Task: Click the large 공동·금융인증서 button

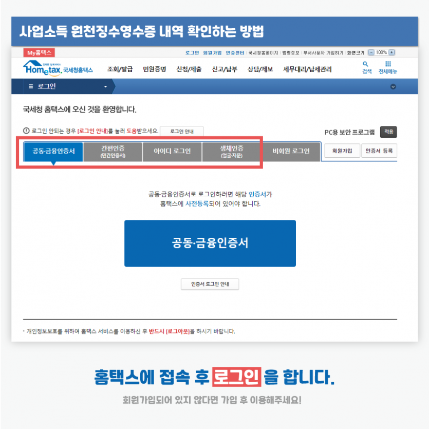Action: pos(210,243)
